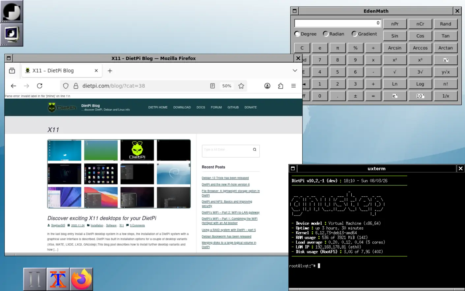The width and height of the screenshot is (465, 291).
Task: Select the Radian angle mode
Action: click(326, 34)
